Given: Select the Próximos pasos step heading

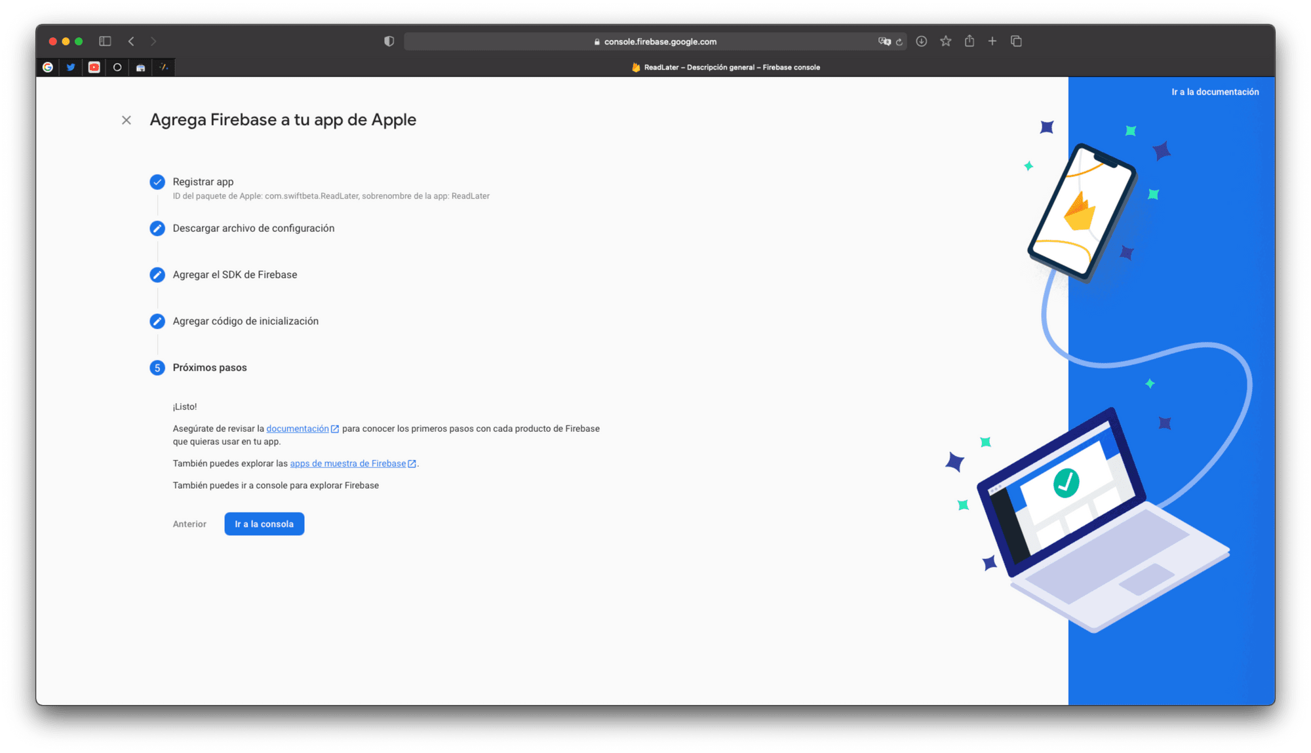Looking at the screenshot, I should click(210, 368).
